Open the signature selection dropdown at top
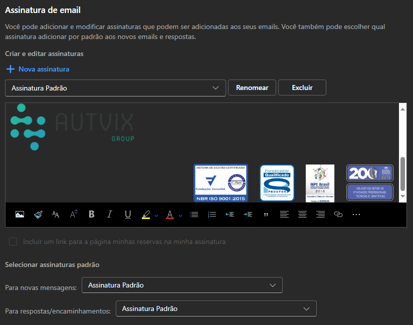 click(x=115, y=88)
